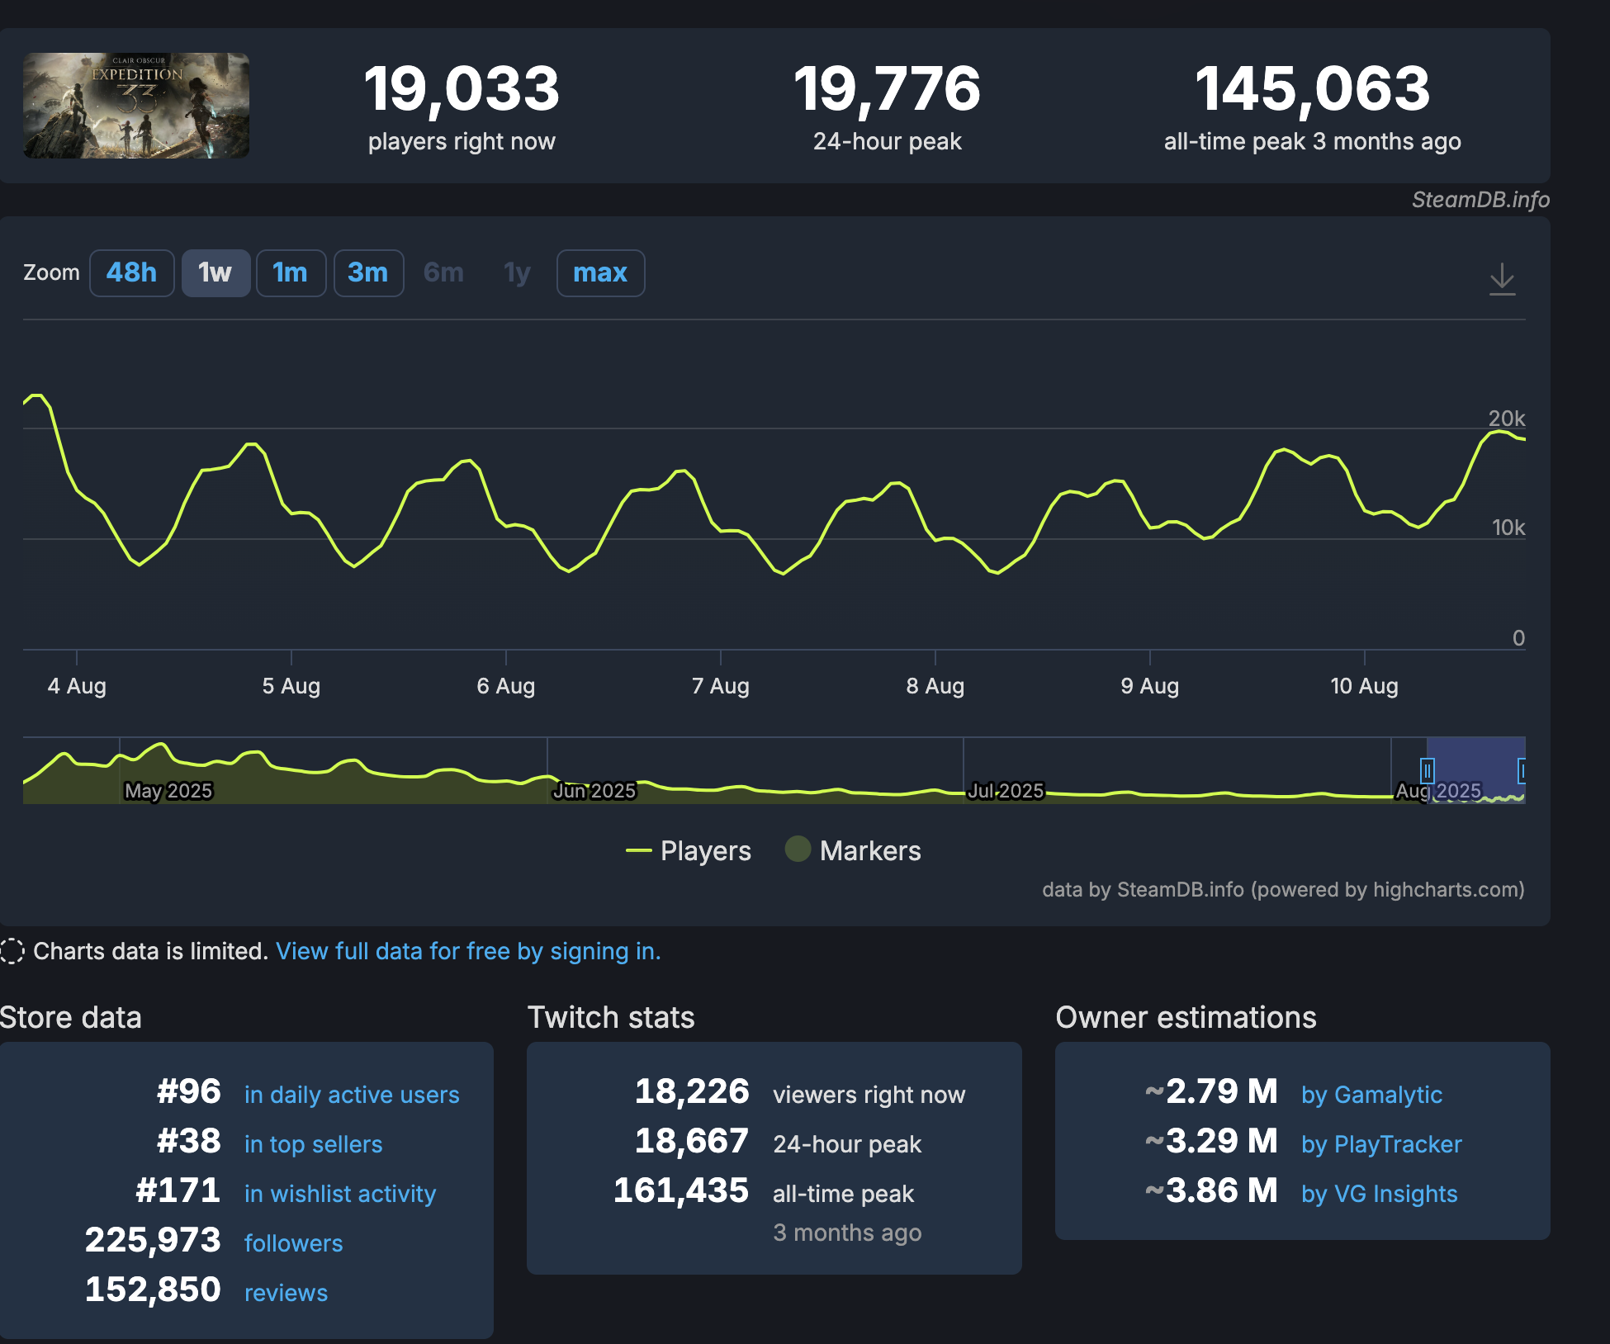Click the 'data by SteamDB.info' chart credit
Image resolution: width=1610 pixels, height=1344 pixels.
[x=1283, y=889]
